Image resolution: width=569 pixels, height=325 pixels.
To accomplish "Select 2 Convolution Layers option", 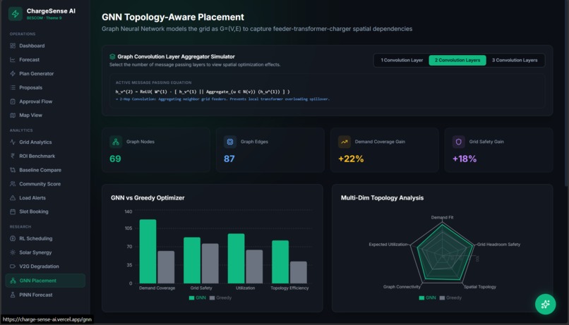I will click(x=457, y=60).
